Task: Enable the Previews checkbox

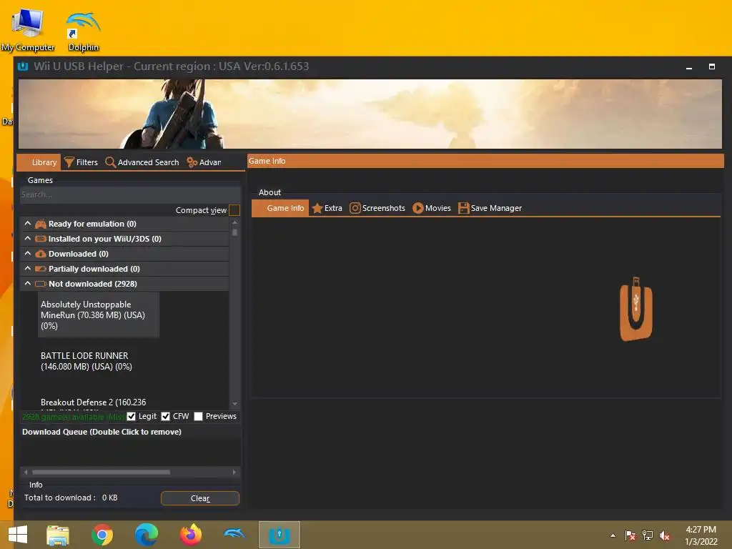Action: [x=198, y=417]
